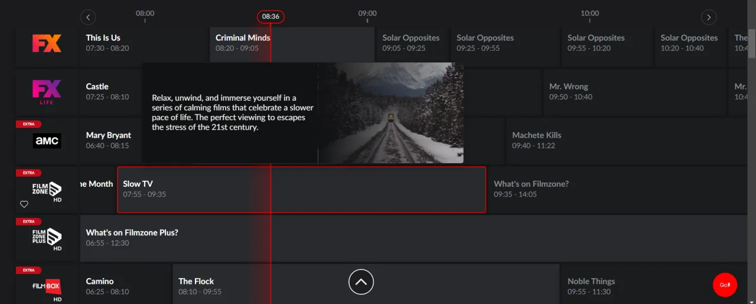The image size is (756, 304).
Task: Select Machete Kills 09:40 - 11:22
Action: pyautogui.click(x=627, y=140)
